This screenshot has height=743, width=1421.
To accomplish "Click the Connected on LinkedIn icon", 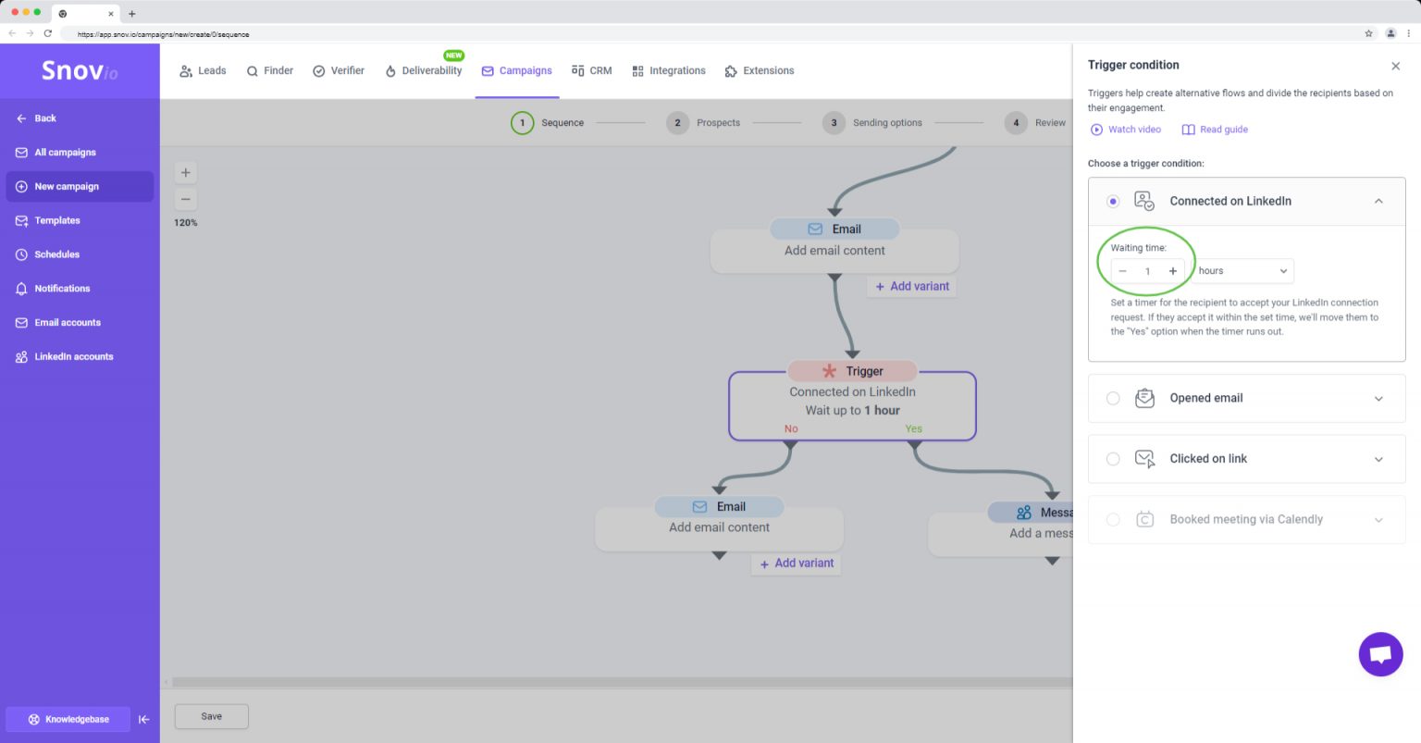I will coord(1144,201).
